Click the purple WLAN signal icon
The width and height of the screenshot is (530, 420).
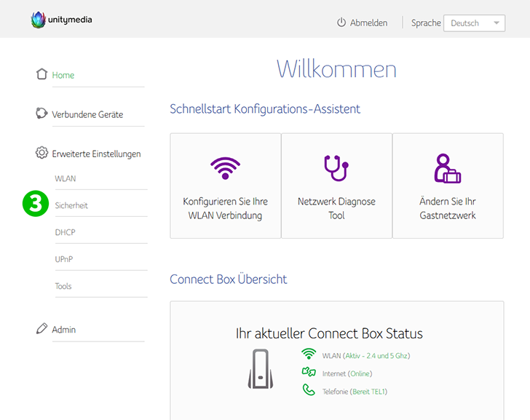pos(225,168)
